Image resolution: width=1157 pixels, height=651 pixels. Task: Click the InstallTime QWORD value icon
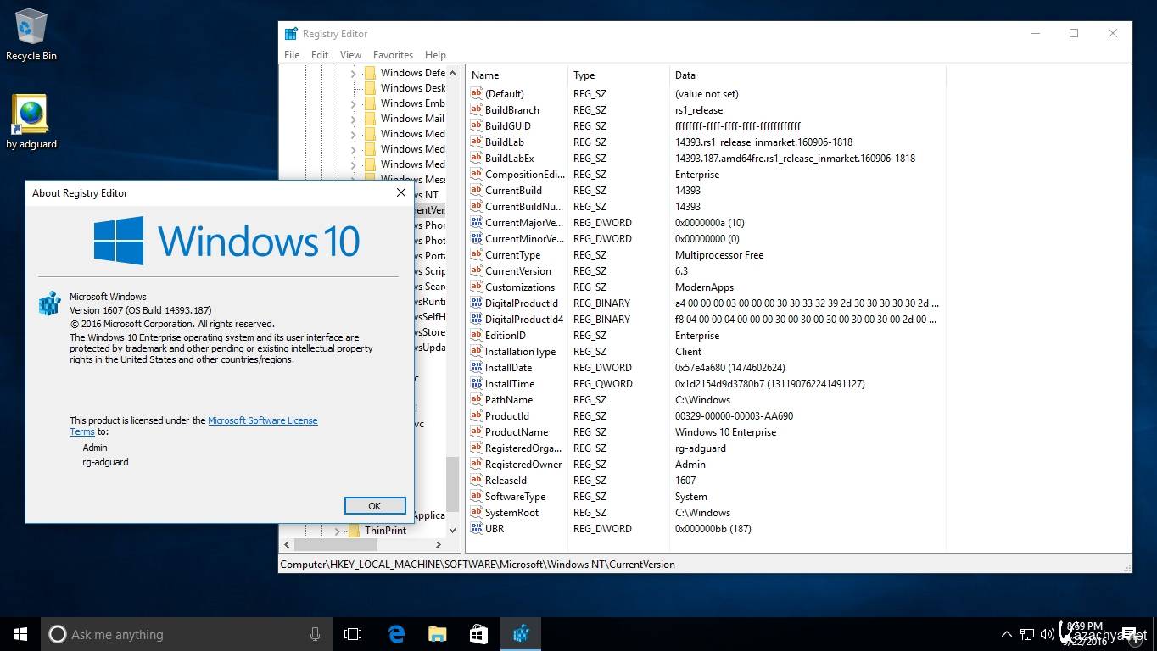pos(477,384)
